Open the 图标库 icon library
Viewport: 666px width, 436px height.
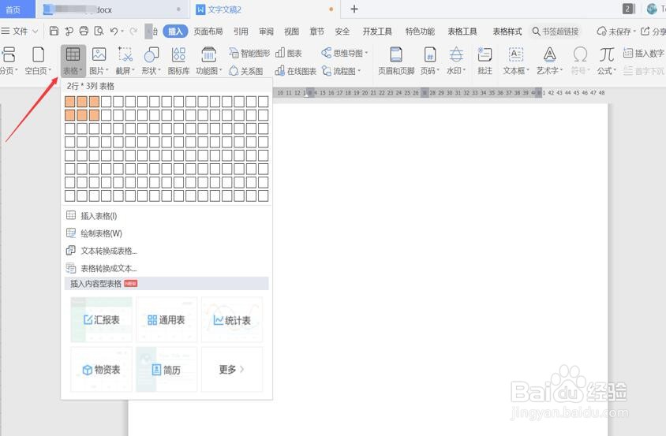[179, 61]
